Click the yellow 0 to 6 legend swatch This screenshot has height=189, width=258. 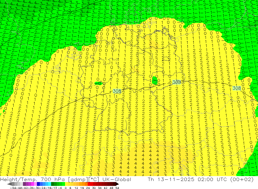[x=67, y=184]
